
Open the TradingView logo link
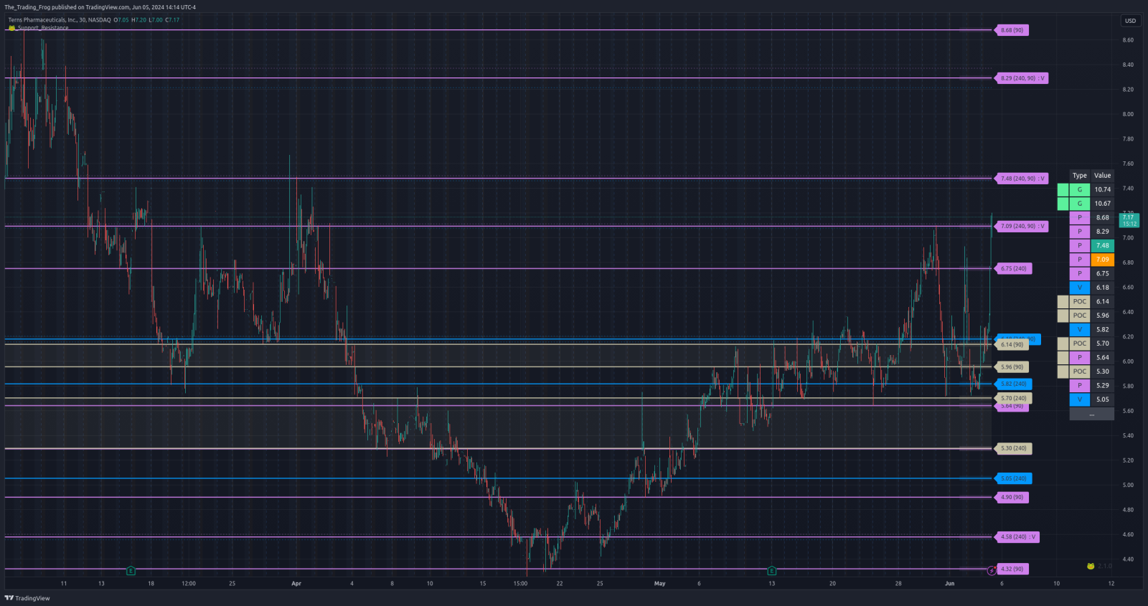[27, 598]
